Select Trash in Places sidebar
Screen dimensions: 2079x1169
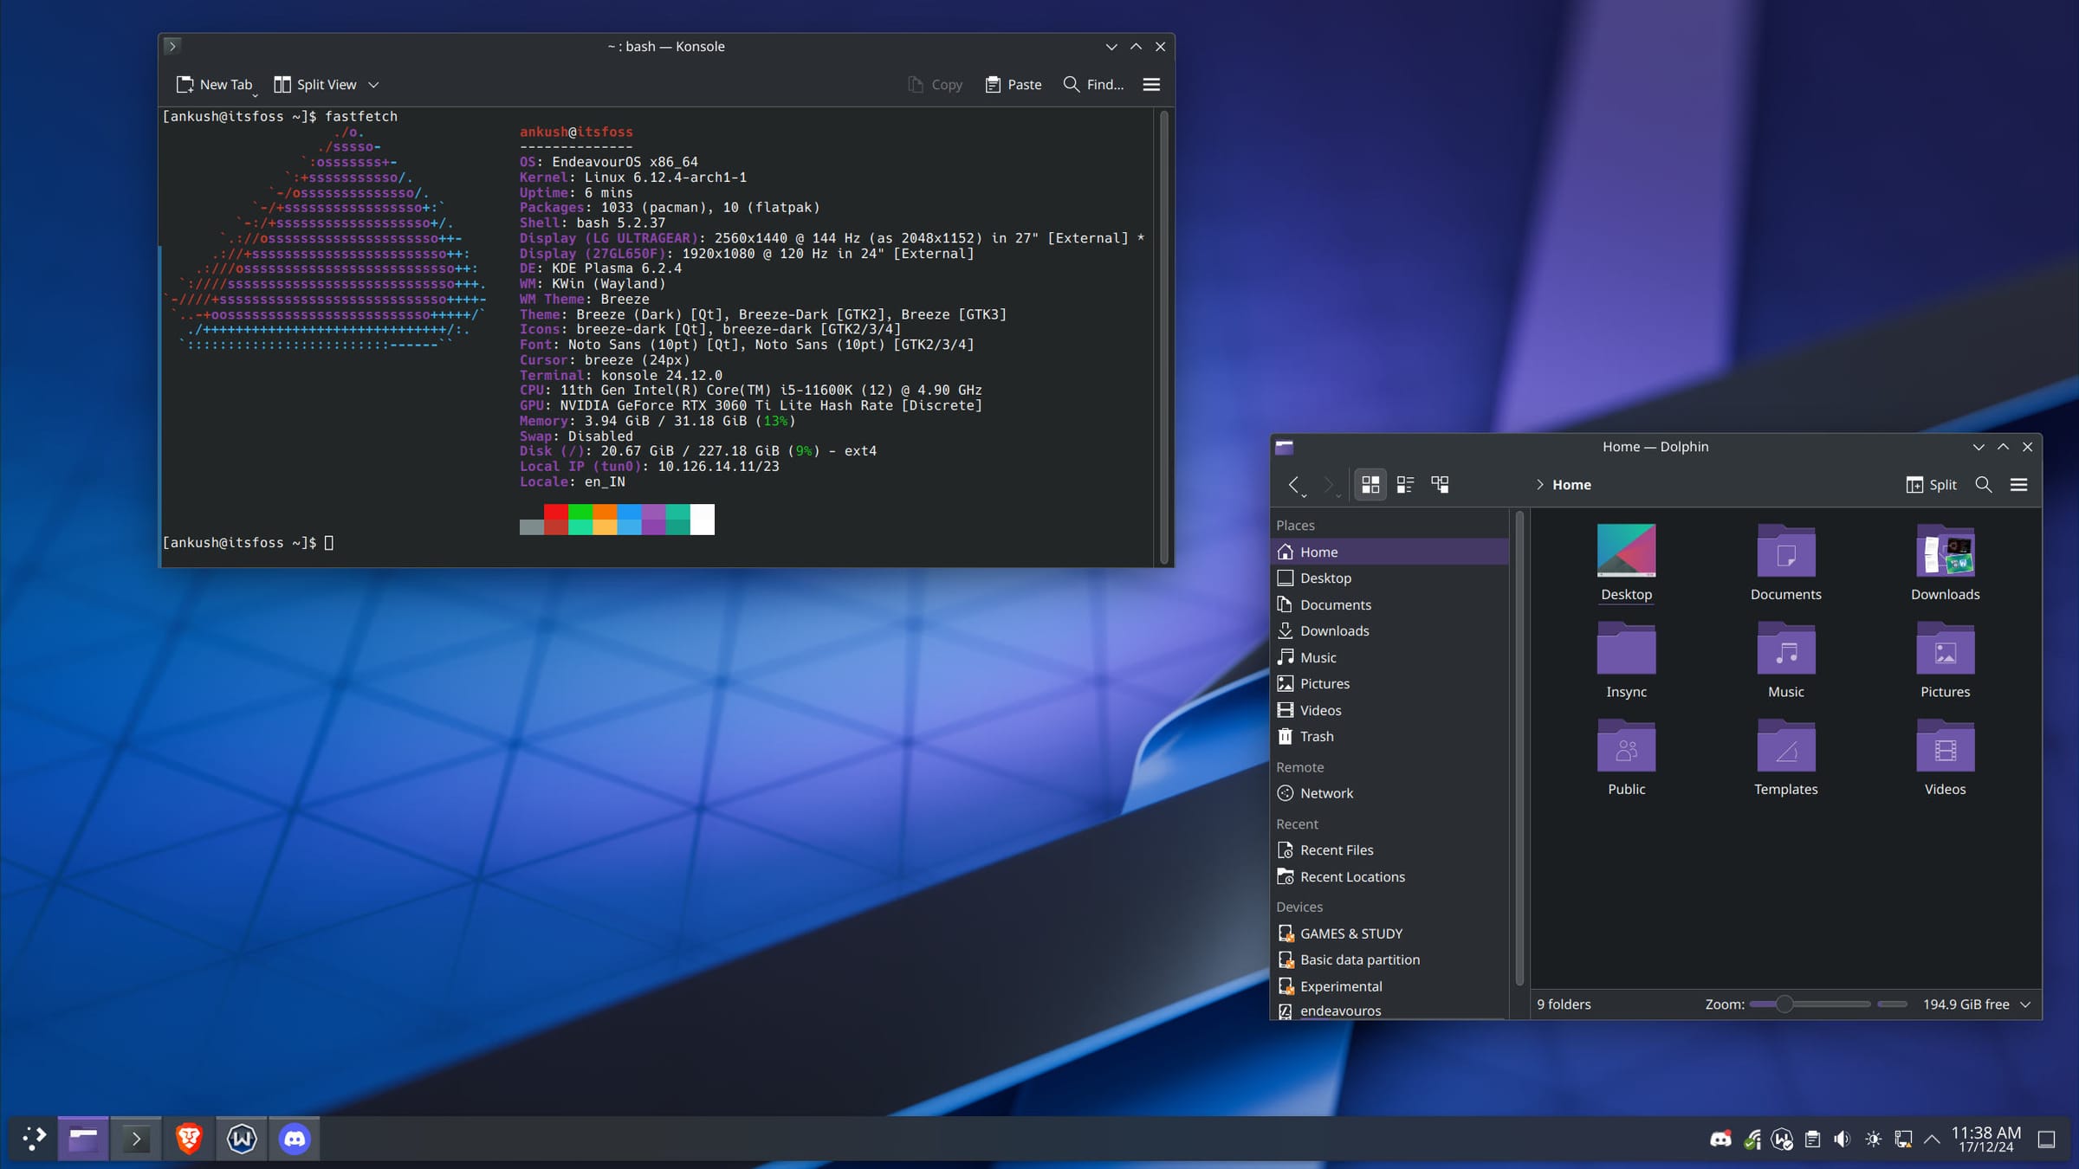point(1316,736)
